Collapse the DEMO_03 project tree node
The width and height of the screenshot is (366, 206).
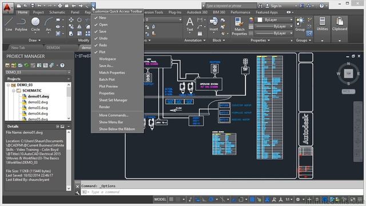point(8,85)
